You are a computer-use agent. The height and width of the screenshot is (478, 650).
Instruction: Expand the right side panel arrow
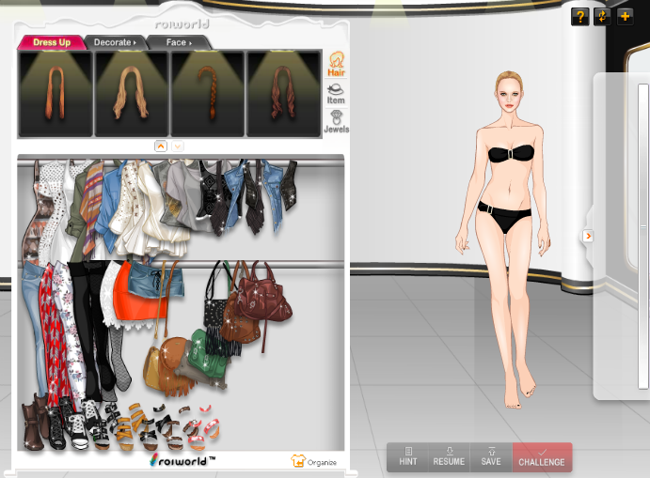click(588, 236)
